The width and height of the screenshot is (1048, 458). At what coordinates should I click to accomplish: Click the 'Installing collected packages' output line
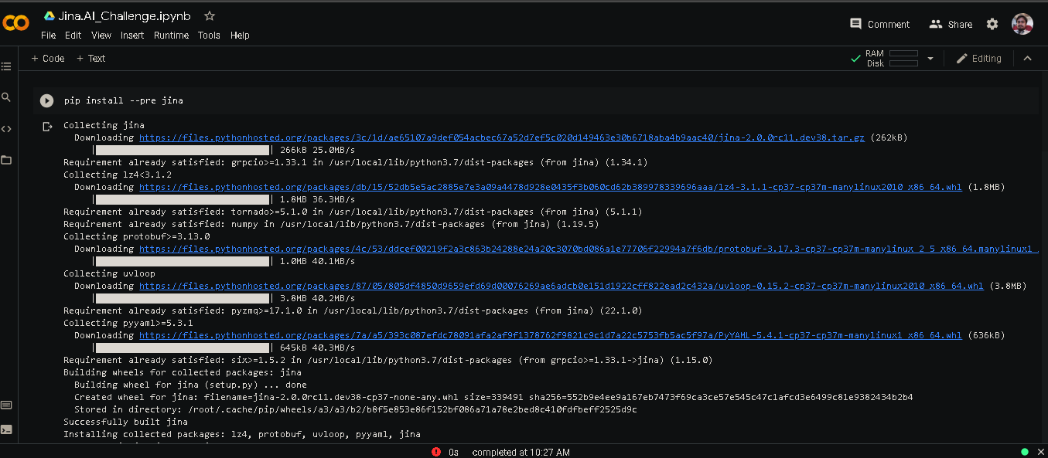point(242,434)
